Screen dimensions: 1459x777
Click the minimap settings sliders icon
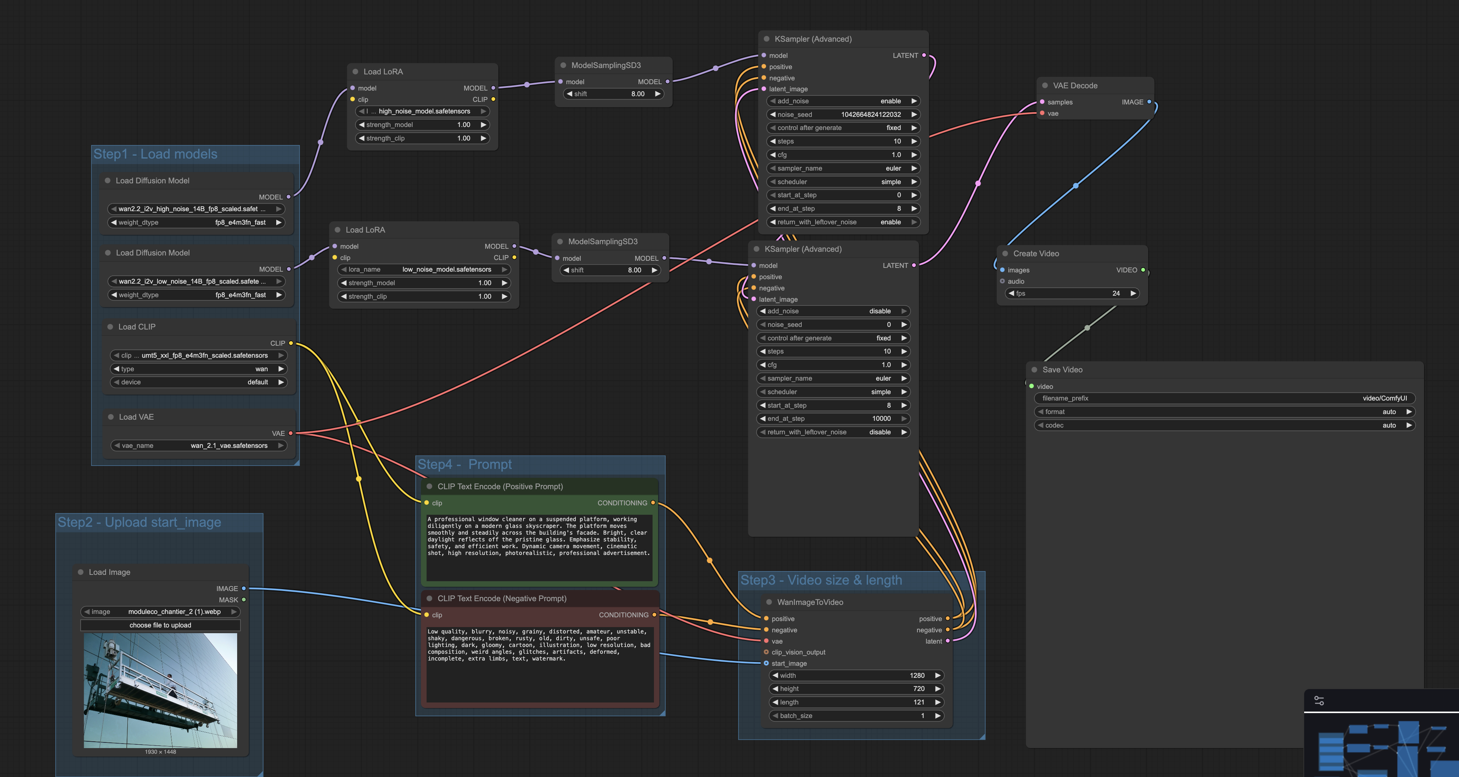point(1318,701)
